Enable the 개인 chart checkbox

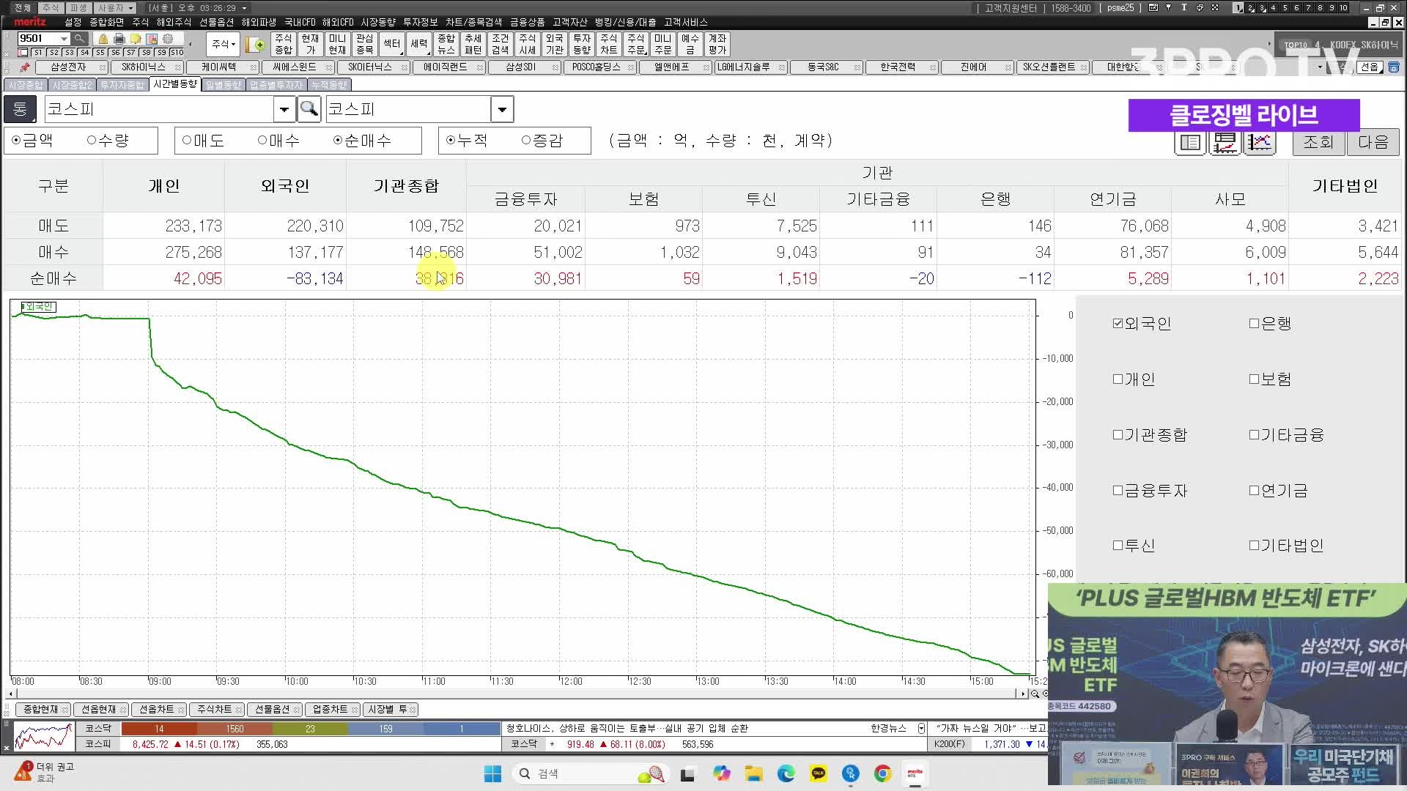click(1118, 379)
